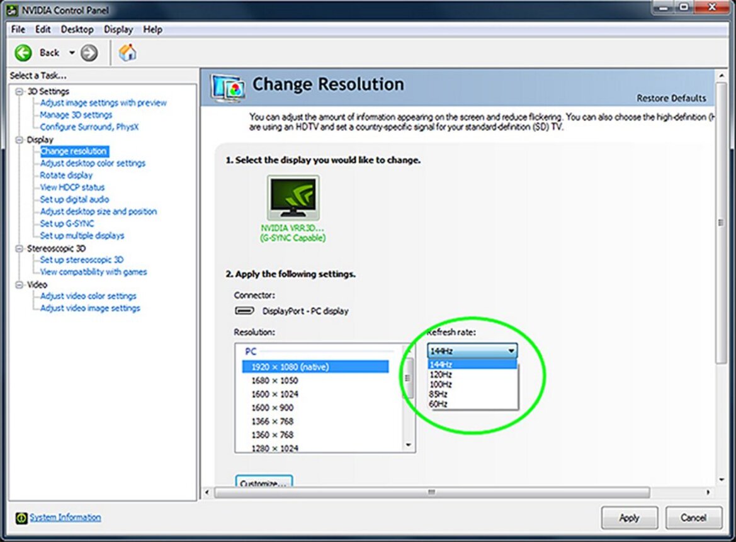Collapse the Stereoscopic 3D tree node

(20, 249)
